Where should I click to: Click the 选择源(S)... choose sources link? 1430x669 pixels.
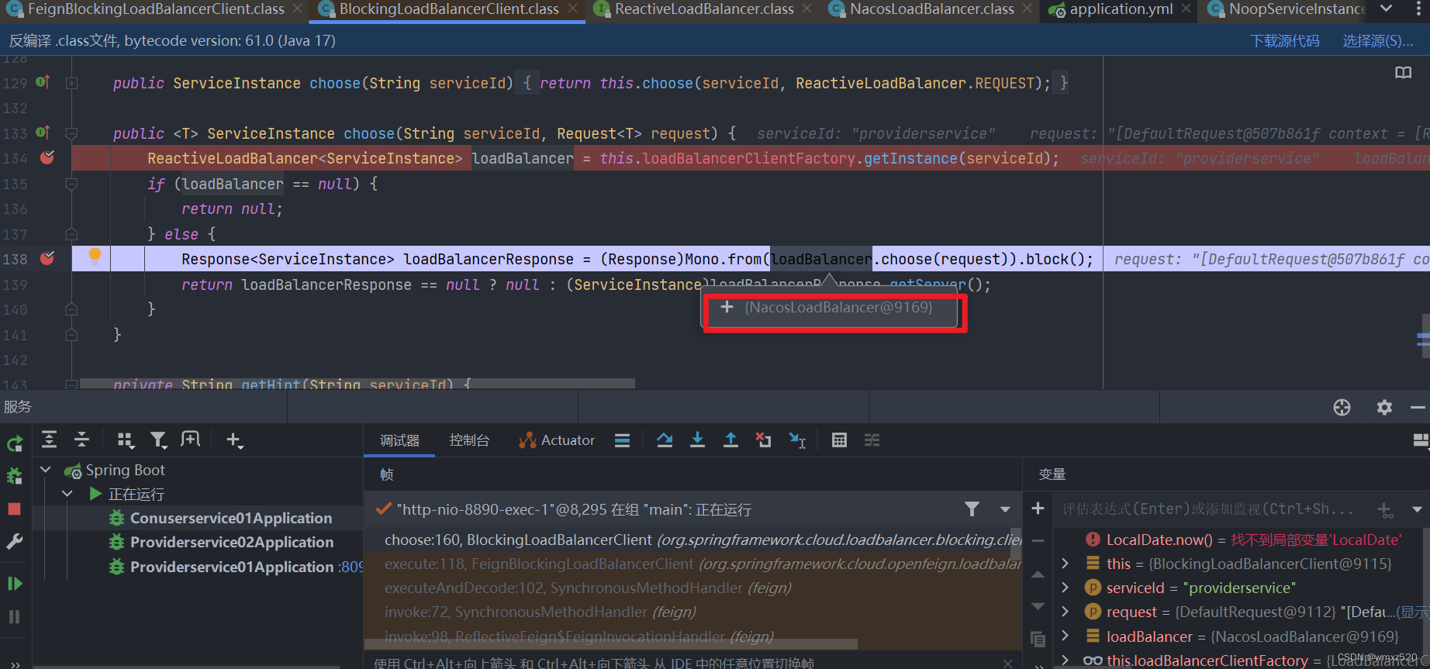[1378, 40]
